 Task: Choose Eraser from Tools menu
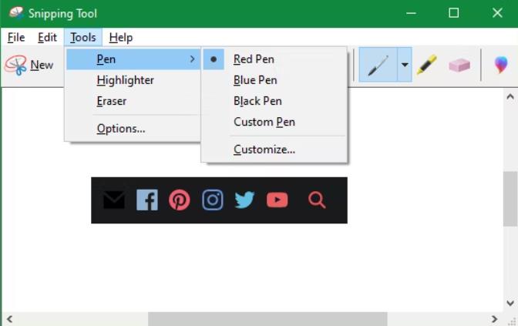(133, 101)
